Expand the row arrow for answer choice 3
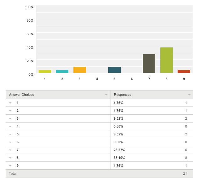This screenshot has width=198, height=180. click(10, 119)
